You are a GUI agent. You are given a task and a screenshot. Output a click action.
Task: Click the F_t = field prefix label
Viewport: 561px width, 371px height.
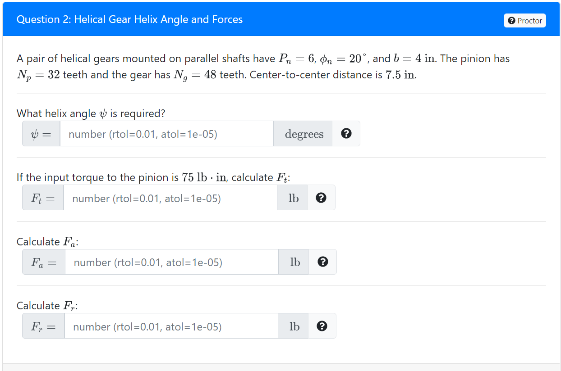(42, 197)
